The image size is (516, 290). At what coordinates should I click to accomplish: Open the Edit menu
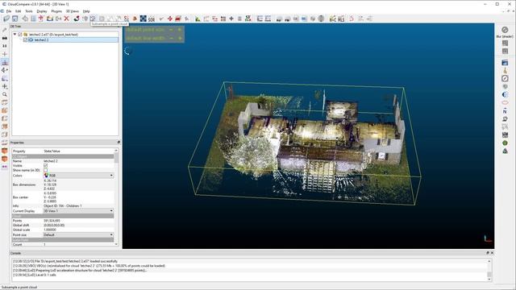point(18,11)
